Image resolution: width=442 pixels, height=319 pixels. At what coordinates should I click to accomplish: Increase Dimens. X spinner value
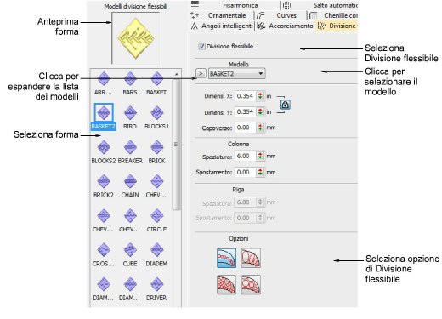(x=260, y=94)
